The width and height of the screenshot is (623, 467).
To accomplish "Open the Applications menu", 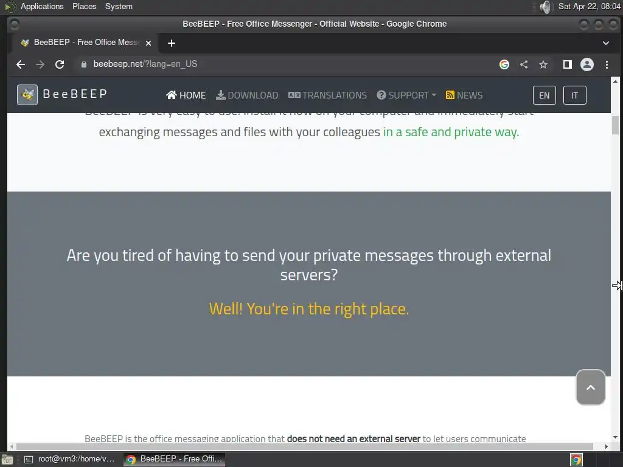I will tap(42, 6).
